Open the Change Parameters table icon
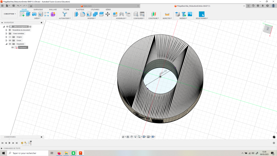This screenshot has height=156, width=277. tap(142, 14)
